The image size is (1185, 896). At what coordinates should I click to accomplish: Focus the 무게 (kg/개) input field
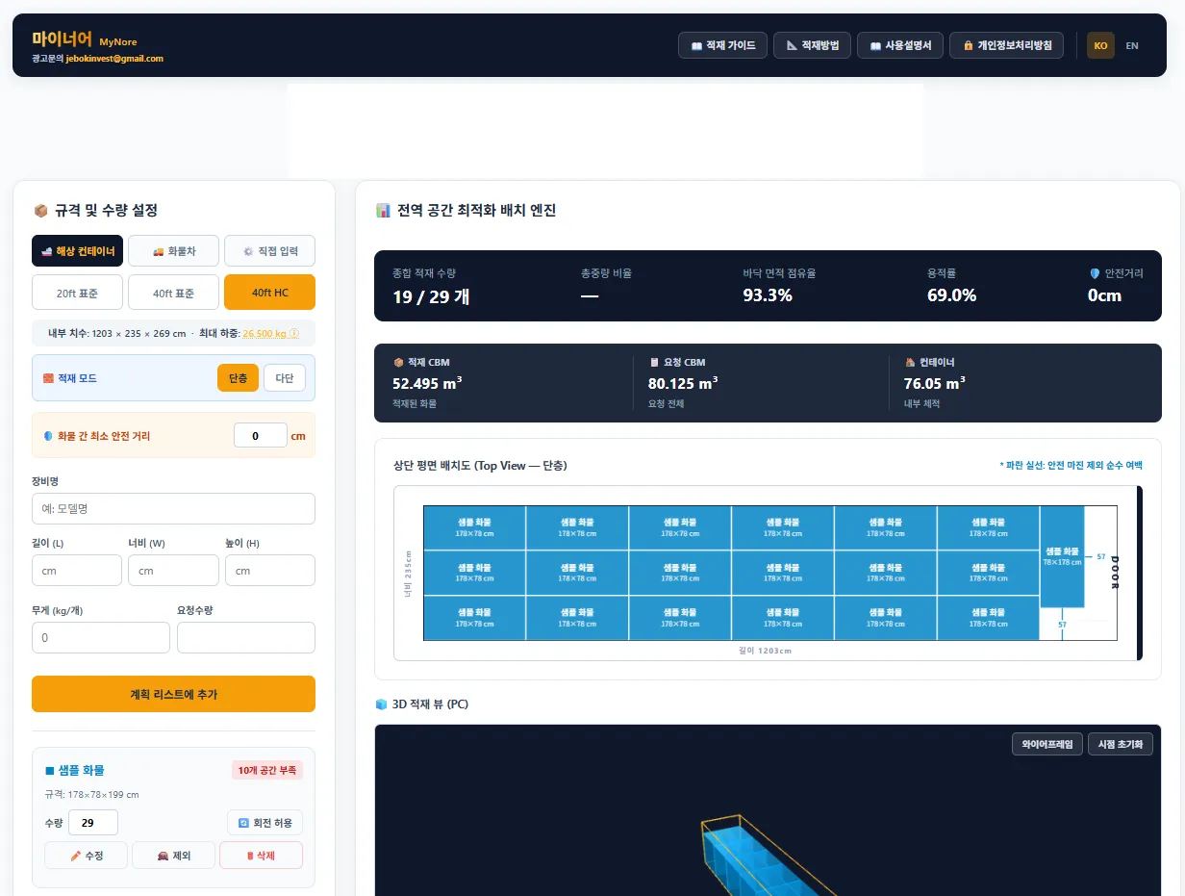click(x=101, y=638)
